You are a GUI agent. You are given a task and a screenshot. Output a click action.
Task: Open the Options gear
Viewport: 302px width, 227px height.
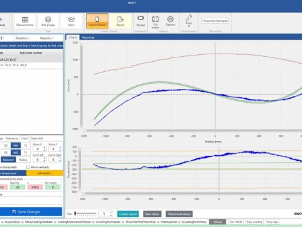coord(171,21)
